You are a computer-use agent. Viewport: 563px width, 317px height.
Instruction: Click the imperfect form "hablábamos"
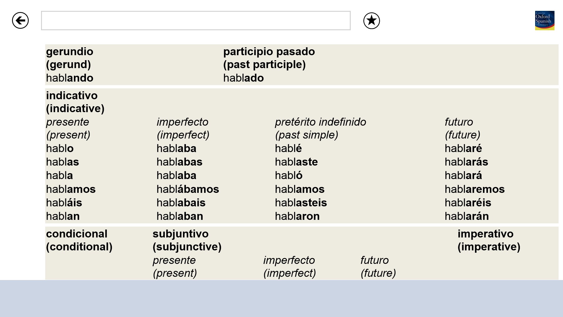tap(188, 189)
